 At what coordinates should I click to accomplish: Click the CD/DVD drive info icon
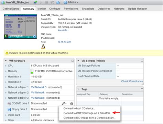[72, 103]
